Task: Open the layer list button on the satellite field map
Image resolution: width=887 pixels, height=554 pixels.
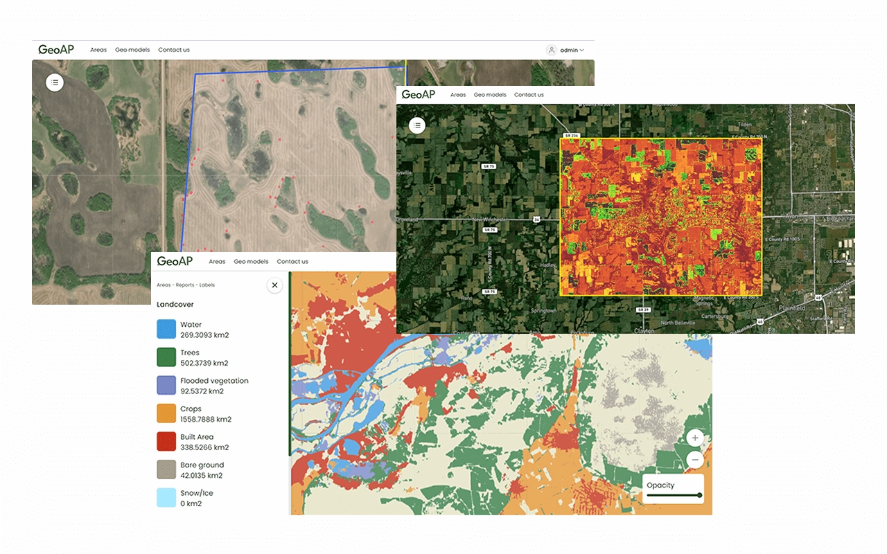Action: 55,82
